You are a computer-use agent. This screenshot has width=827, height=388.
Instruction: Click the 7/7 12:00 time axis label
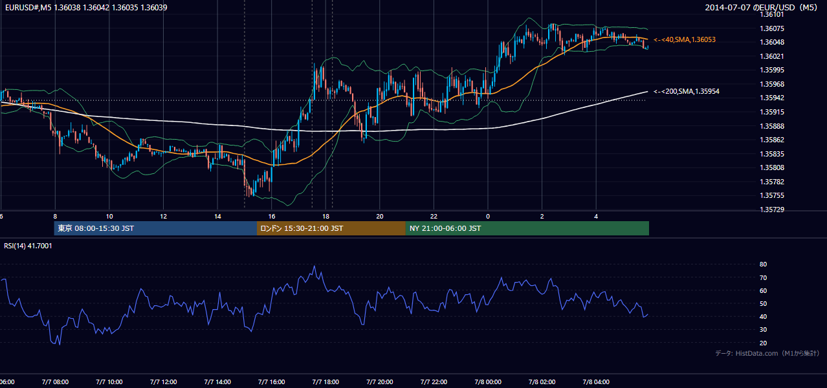[163, 382]
